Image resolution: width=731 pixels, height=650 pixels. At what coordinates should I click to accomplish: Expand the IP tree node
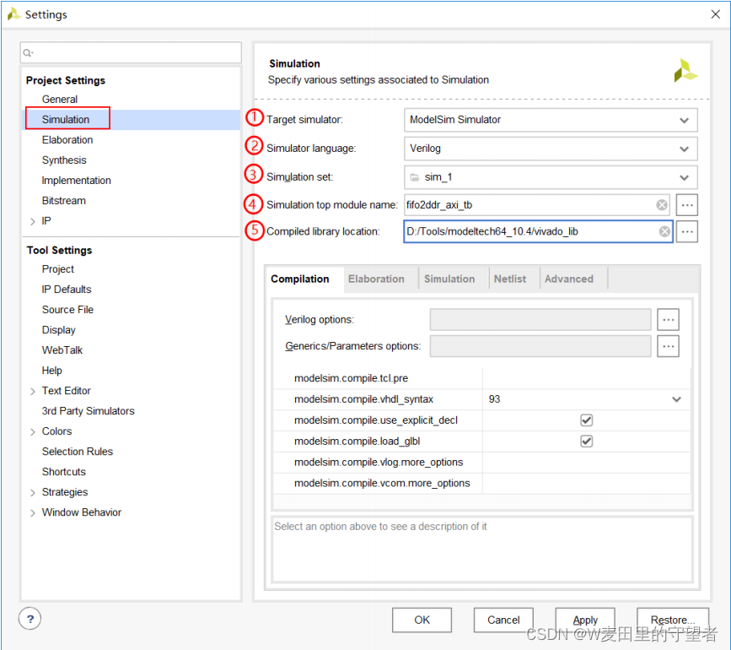[33, 221]
